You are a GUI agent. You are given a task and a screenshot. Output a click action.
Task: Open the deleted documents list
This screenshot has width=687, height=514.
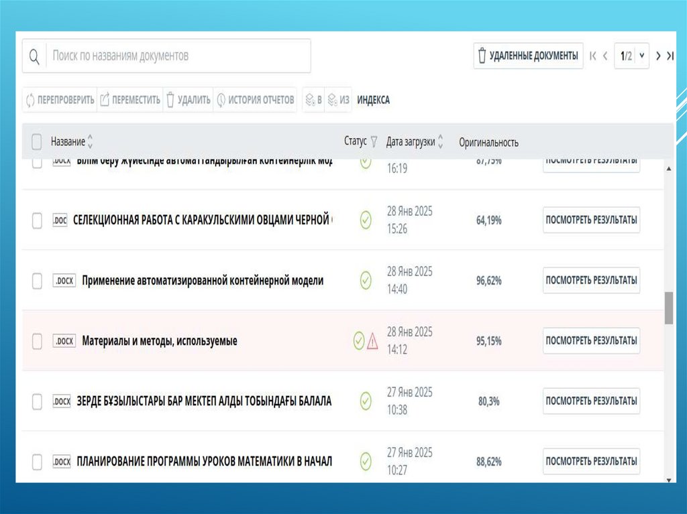(x=528, y=56)
